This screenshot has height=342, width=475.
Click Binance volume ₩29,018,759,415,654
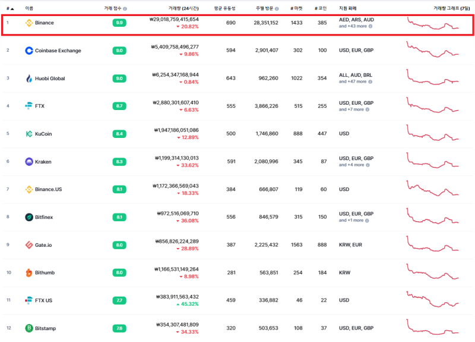click(174, 20)
